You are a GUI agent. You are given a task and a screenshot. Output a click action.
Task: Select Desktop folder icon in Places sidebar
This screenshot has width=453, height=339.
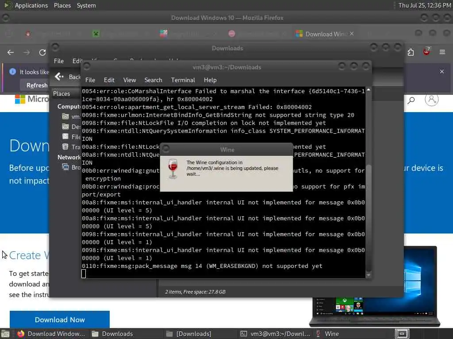pyautogui.click(x=65, y=127)
